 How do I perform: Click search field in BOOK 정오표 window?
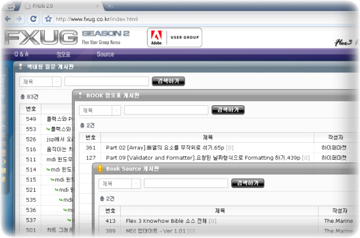[x=166, y=110]
